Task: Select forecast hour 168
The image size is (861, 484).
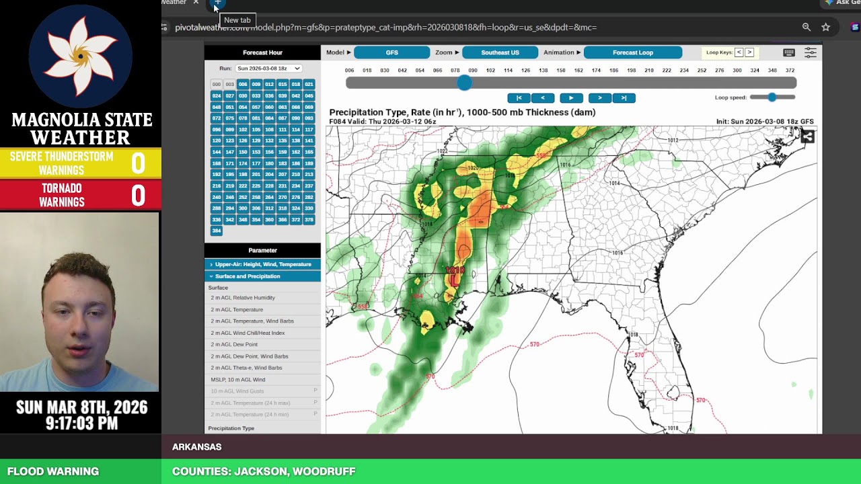Action: (x=217, y=163)
